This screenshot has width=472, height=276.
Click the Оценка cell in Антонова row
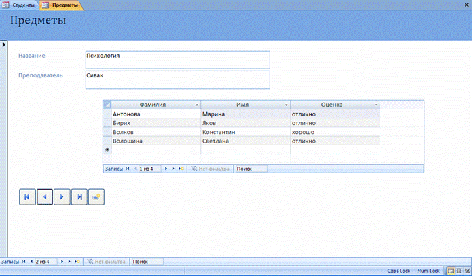tap(335, 114)
